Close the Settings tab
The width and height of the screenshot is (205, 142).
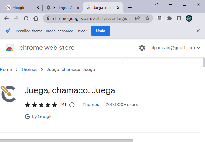[78, 8]
